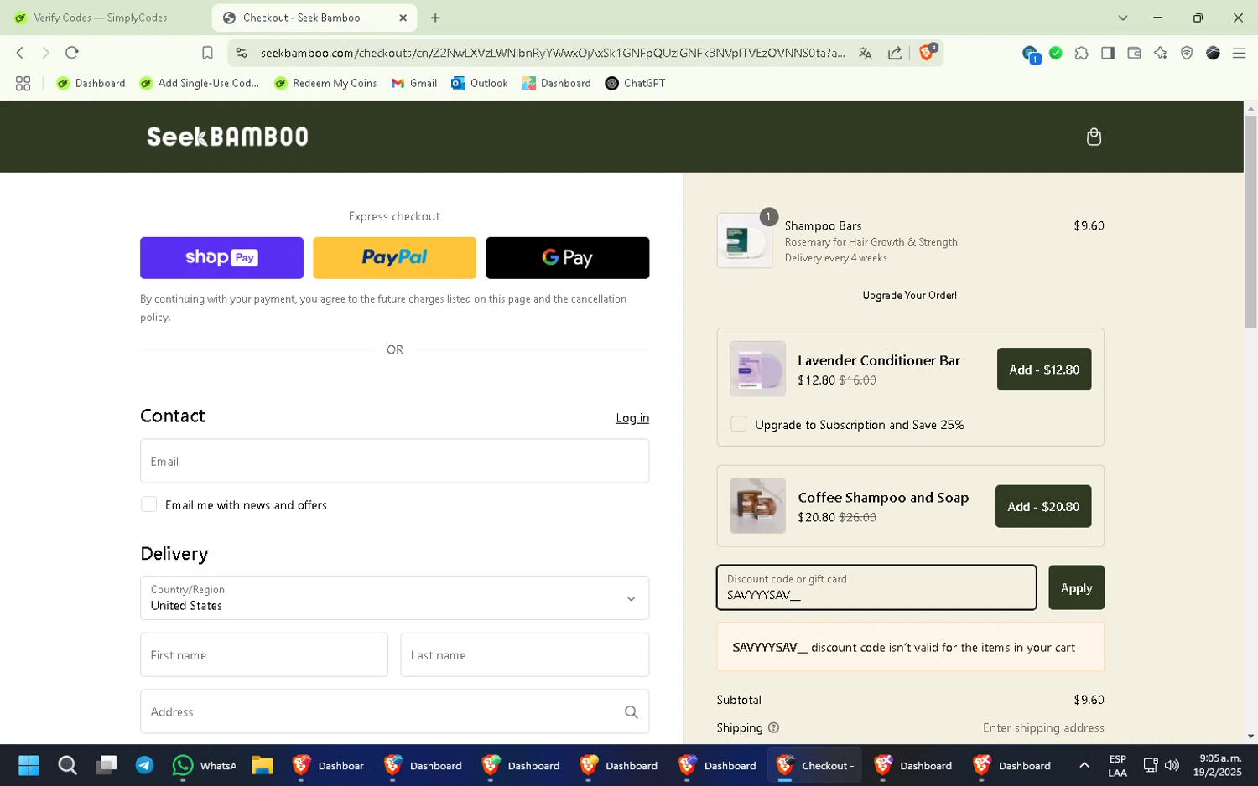Switch to Verify Codes SimplyCodes tab
This screenshot has height=786, width=1258.
tap(101, 18)
